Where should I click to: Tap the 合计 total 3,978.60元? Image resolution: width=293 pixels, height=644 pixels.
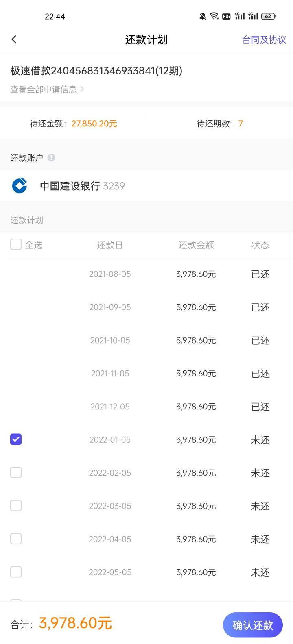pos(75,623)
